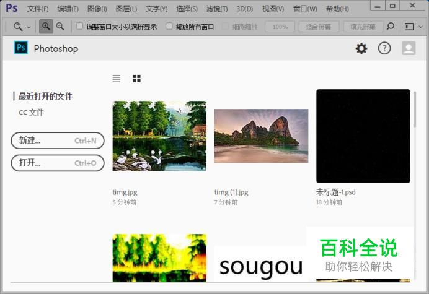Image resolution: width=429 pixels, height=294 pixels.
Task: Open the 窗口(W) menu
Action: tap(305, 9)
